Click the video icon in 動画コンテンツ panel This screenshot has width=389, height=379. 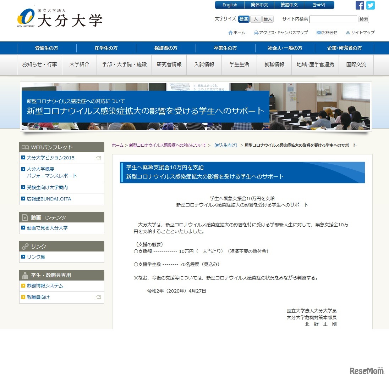click(x=25, y=217)
